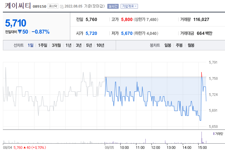Click the 13:00 time axis label
This screenshot has height=153, width=225.
(x=171, y=148)
